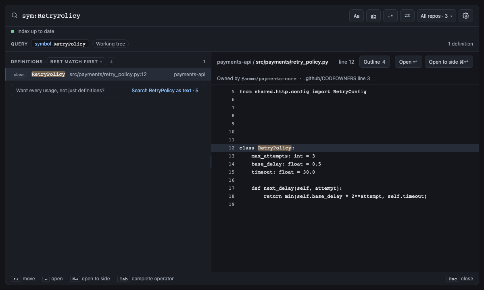Click the open to side footer hint
This screenshot has width=484, height=290.
[90, 279]
